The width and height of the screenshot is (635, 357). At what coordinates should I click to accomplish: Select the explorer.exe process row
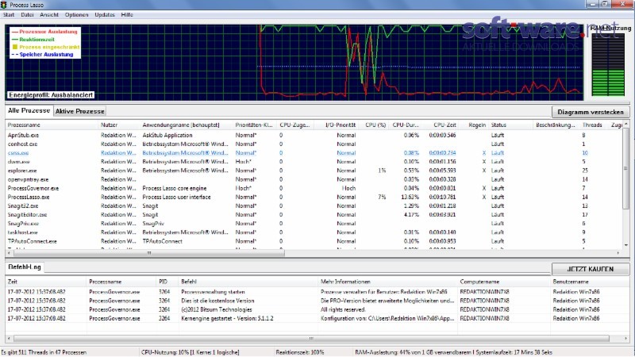coord(314,171)
